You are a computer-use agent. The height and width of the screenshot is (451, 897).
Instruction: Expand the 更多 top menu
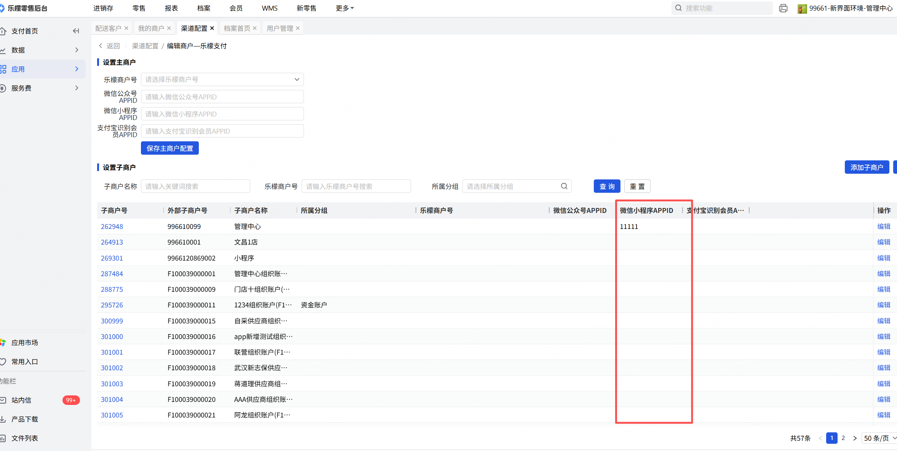click(344, 8)
